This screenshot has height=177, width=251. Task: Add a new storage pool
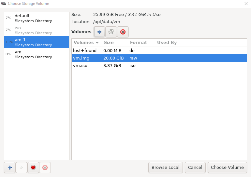(x=10, y=168)
